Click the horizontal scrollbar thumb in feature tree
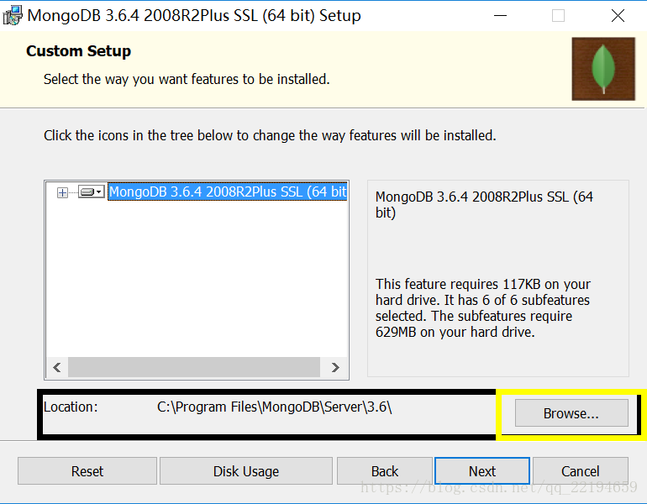 [194, 367]
